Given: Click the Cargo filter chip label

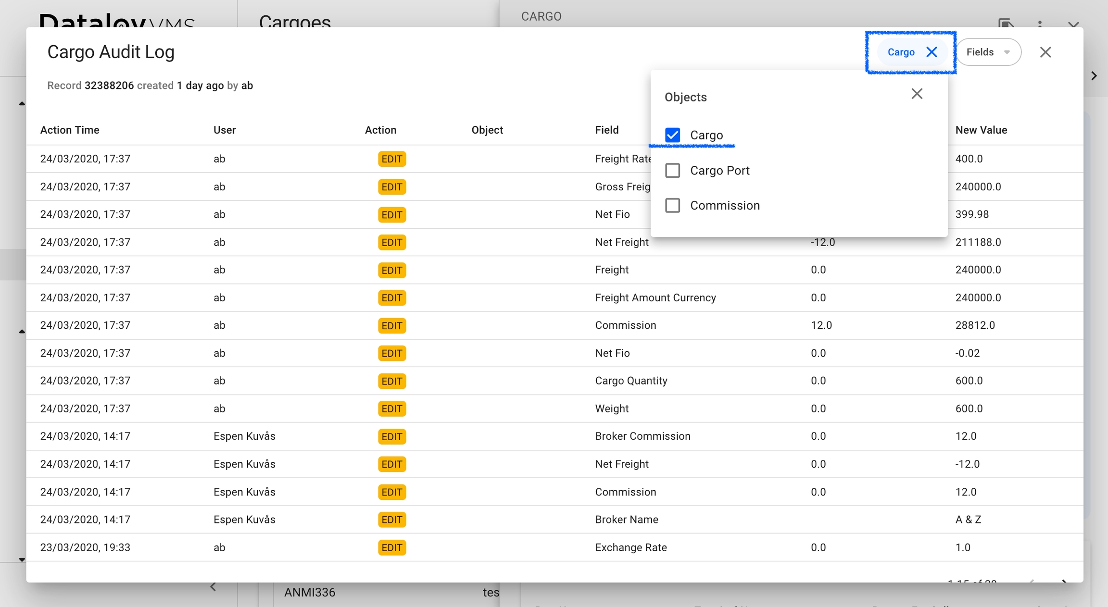Looking at the screenshot, I should point(901,52).
